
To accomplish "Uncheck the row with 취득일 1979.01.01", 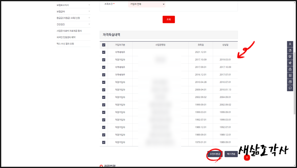I will point(104,142).
